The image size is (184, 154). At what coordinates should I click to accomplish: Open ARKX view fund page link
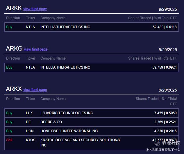click(35, 90)
